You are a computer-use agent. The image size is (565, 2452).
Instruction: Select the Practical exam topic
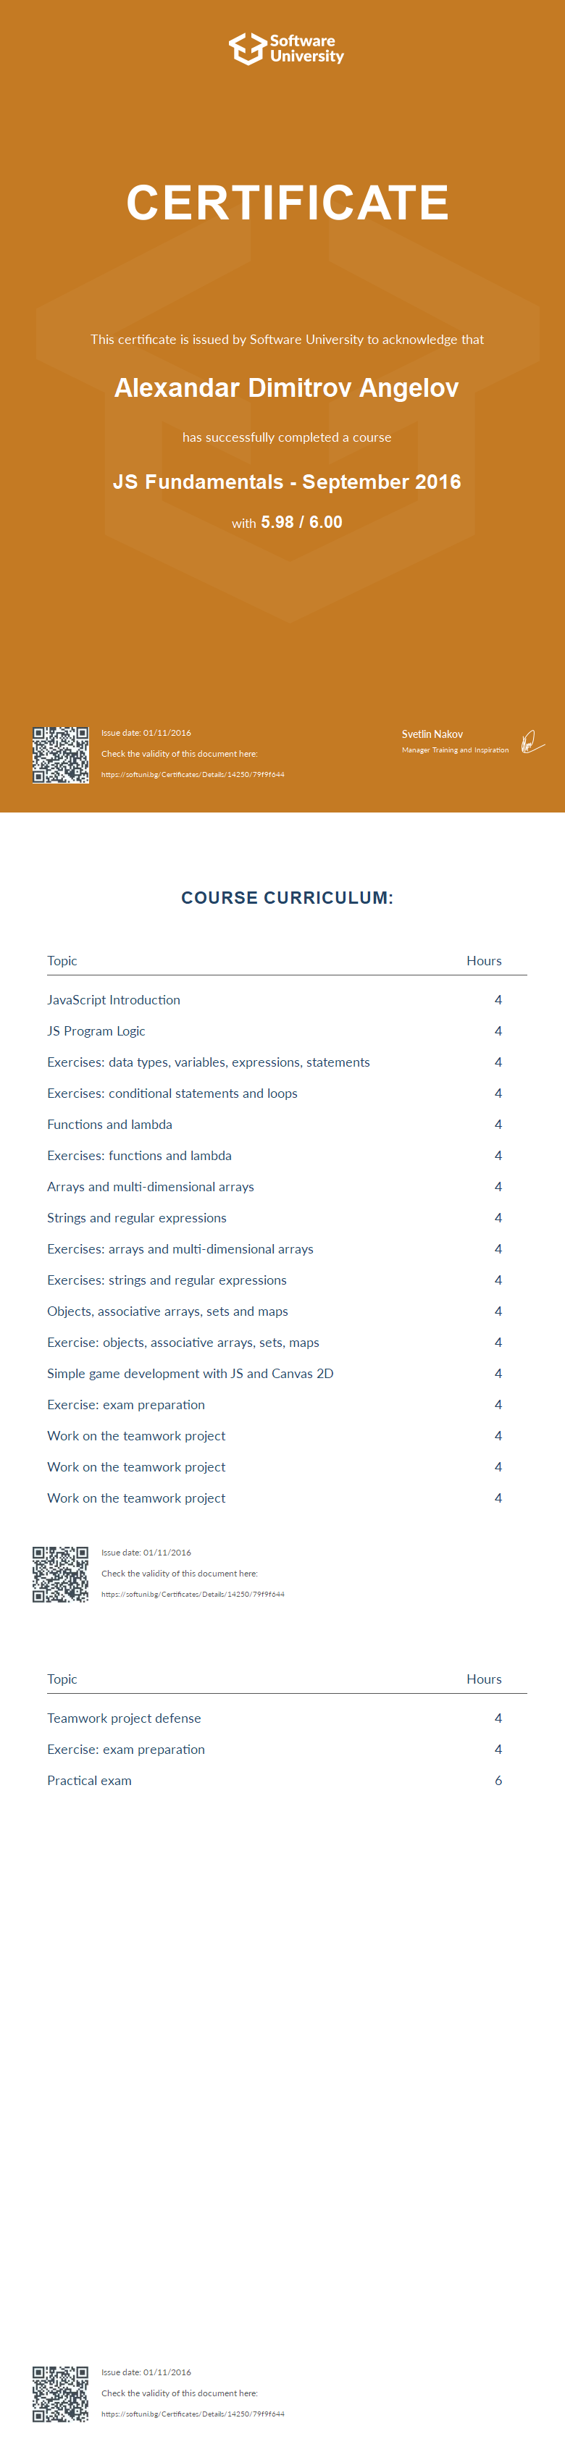pos(90,1780)
